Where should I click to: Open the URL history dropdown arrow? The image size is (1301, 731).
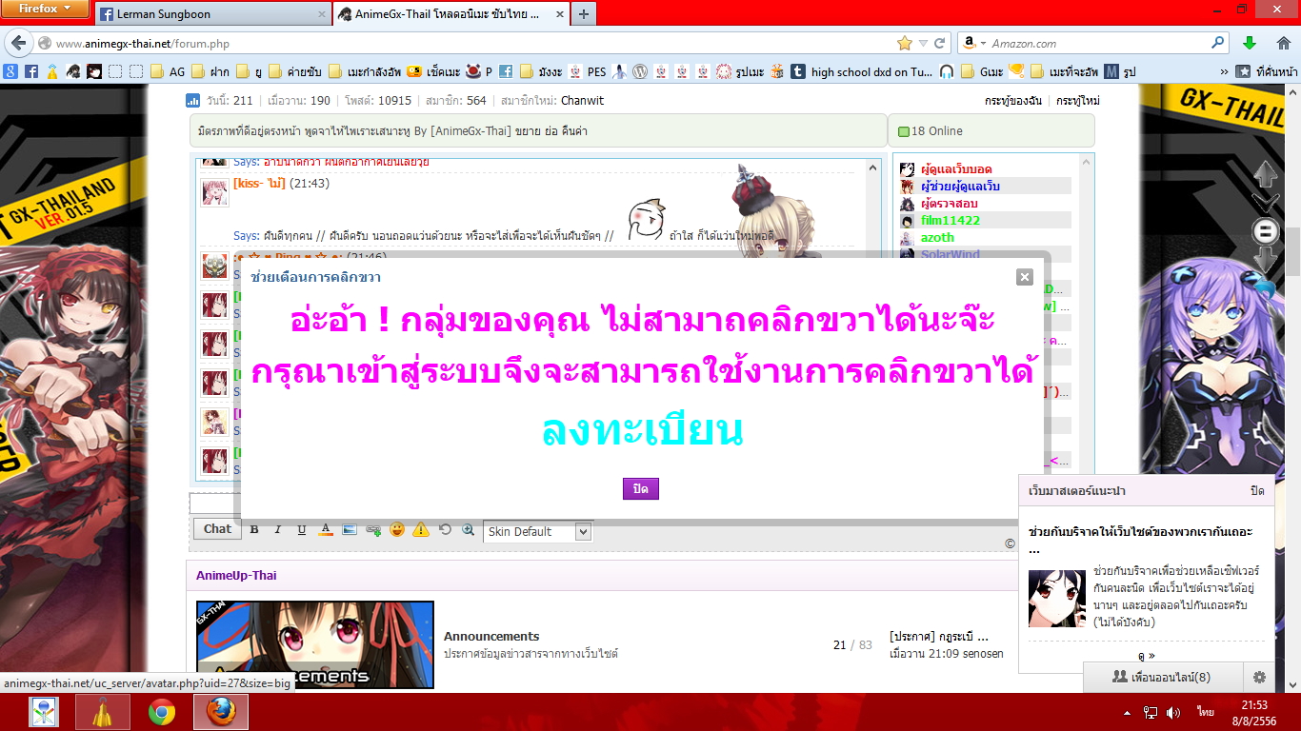click(x=923, y=43)
